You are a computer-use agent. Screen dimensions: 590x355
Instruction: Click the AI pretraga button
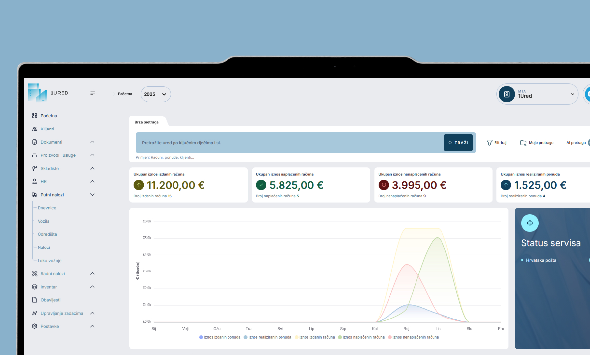point(576,143)
